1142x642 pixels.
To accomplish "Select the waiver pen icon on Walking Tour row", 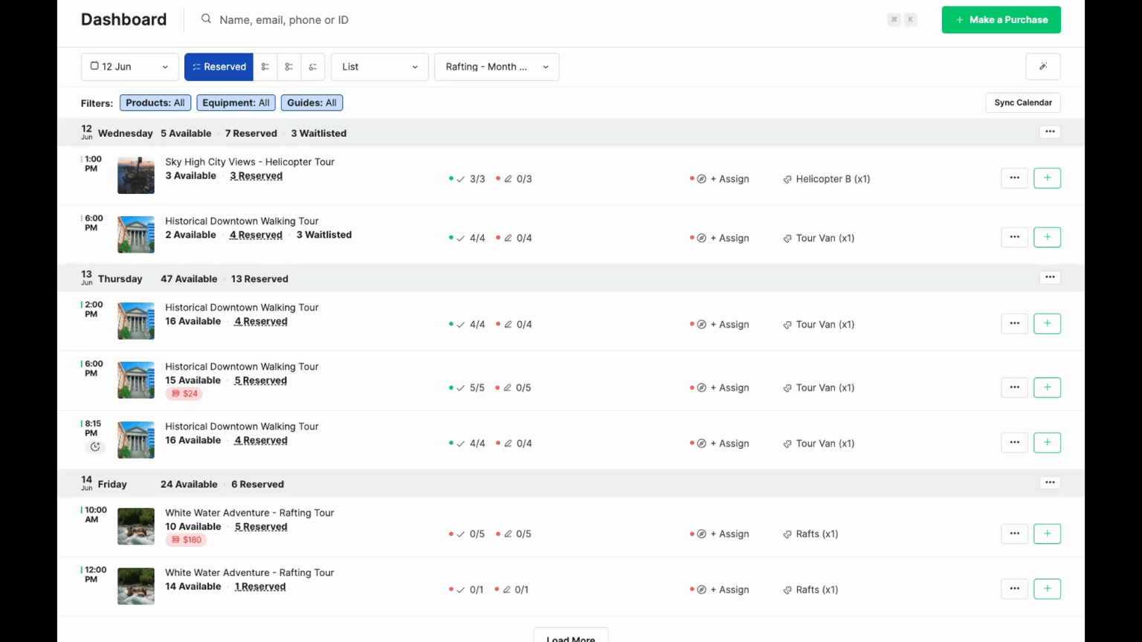I will [x=506, y=238].
